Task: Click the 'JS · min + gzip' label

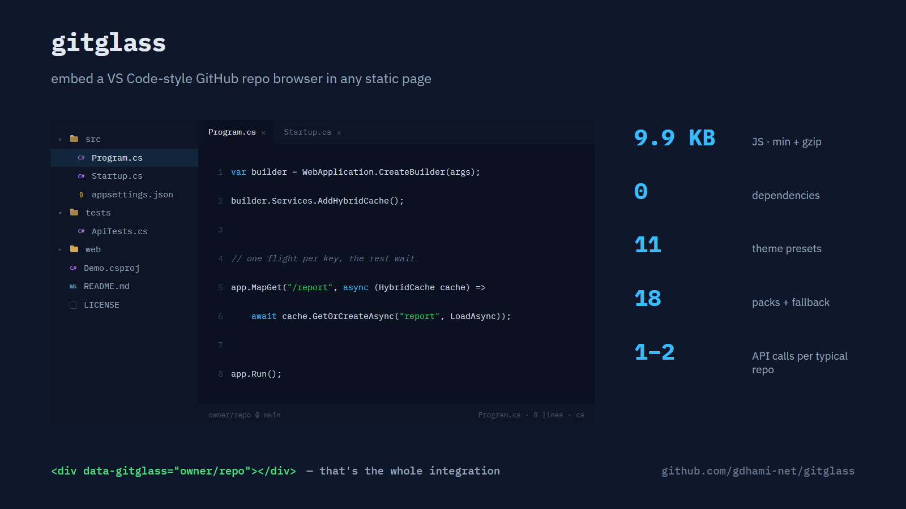Action: (787, 141)
